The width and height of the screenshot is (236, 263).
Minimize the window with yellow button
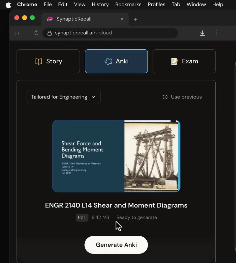[x=24, y=18]
